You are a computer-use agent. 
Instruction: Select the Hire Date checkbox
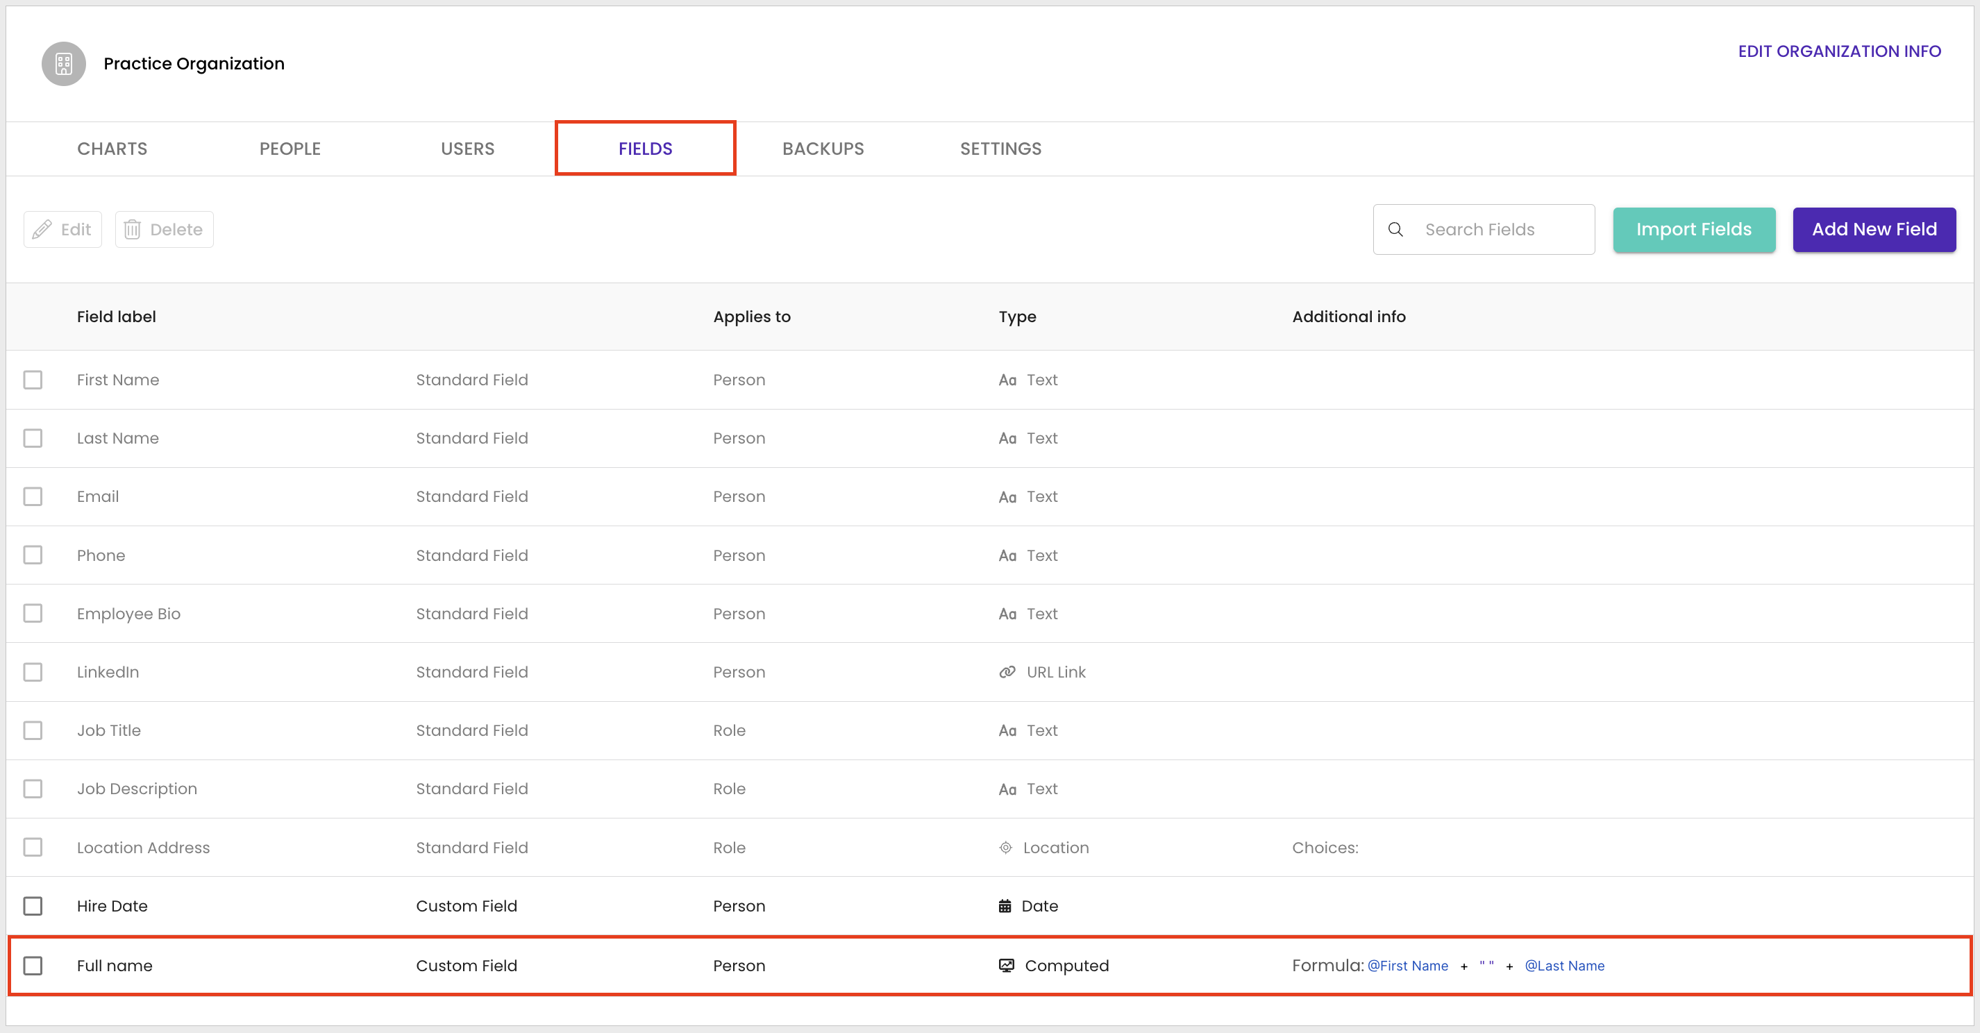click(x=33, y=906)
